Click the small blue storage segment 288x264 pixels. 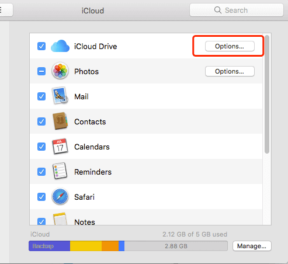click(x=122, y=246)
